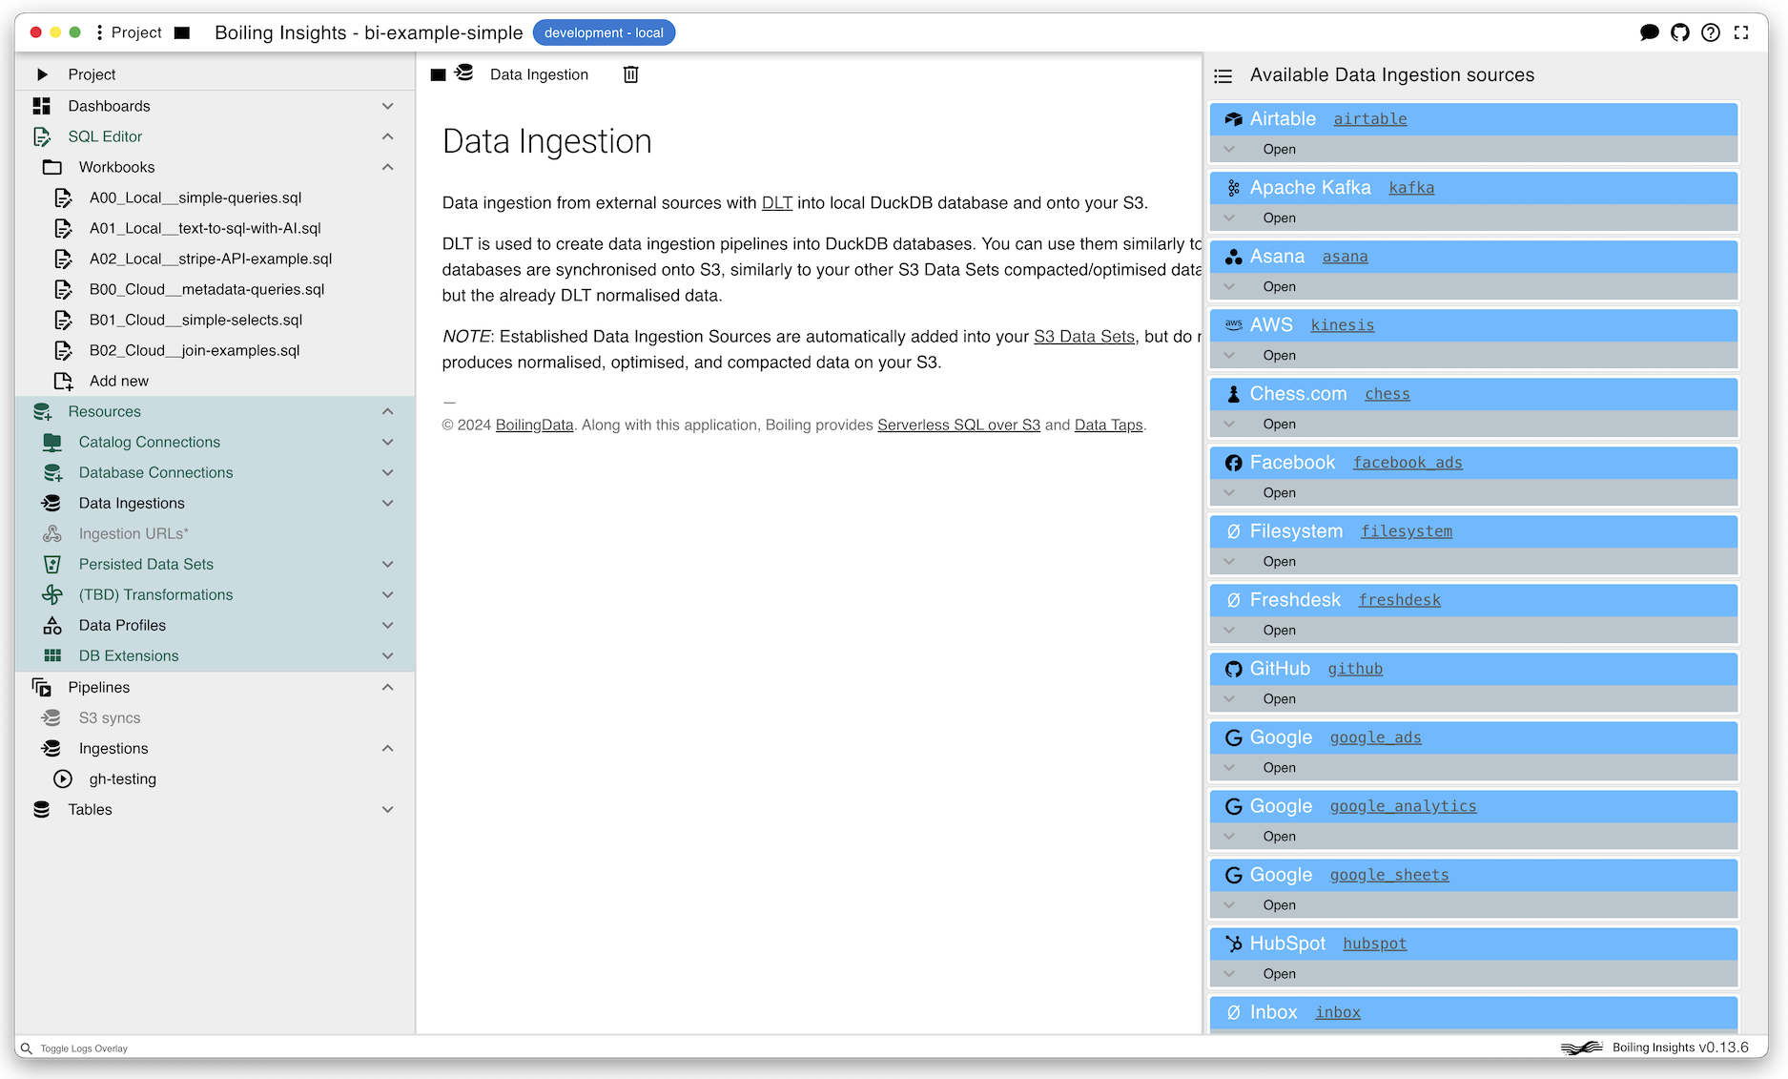Viewport: 1788px width, 1079px height.
Task: Open the github source link
Action: click(1354, 669)
